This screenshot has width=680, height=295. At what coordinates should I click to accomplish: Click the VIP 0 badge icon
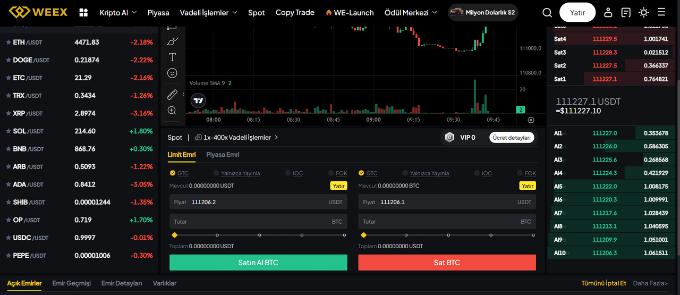click(x=449, y=137)
